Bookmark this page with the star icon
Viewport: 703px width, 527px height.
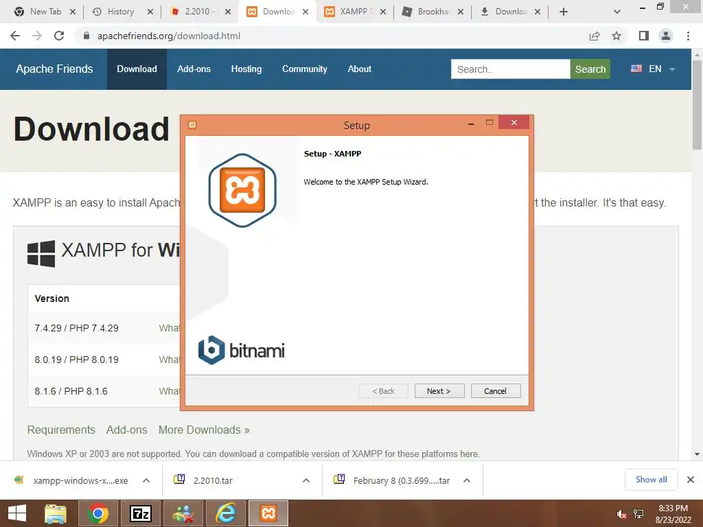pyautogui.click(x=617, y=36)
